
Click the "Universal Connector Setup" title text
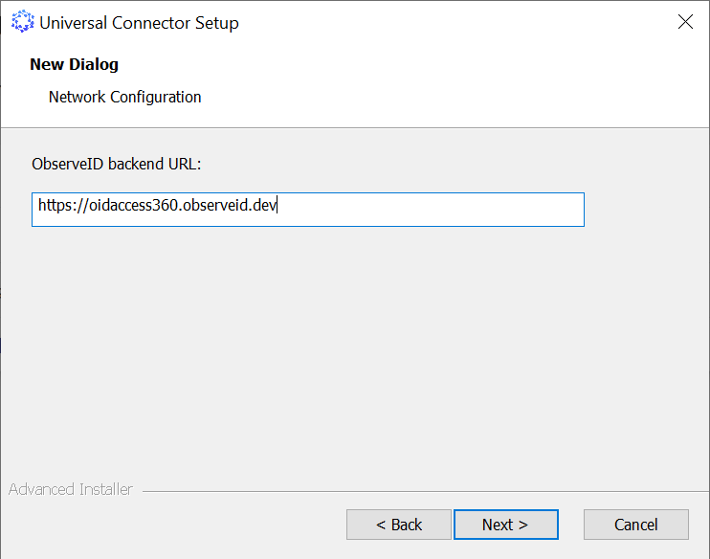(139, 23)
